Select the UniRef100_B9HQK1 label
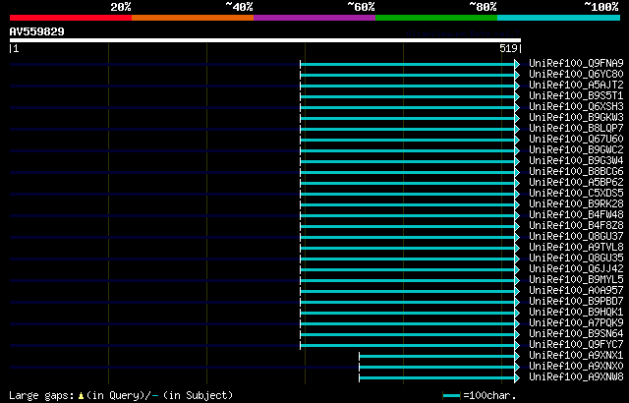 coord(576,313)
